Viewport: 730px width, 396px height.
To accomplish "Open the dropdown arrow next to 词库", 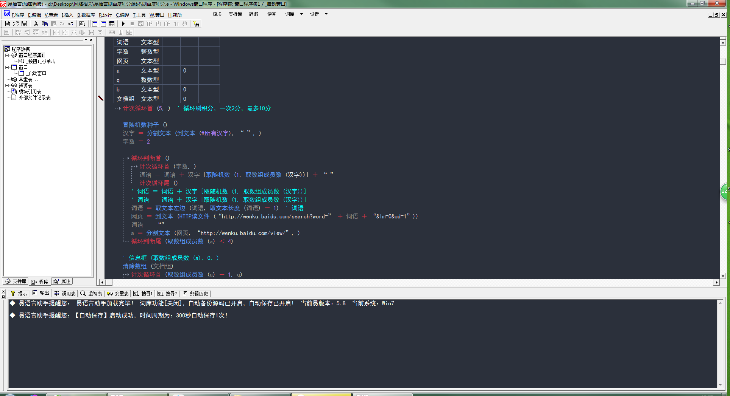I will (x=301, y=14).
